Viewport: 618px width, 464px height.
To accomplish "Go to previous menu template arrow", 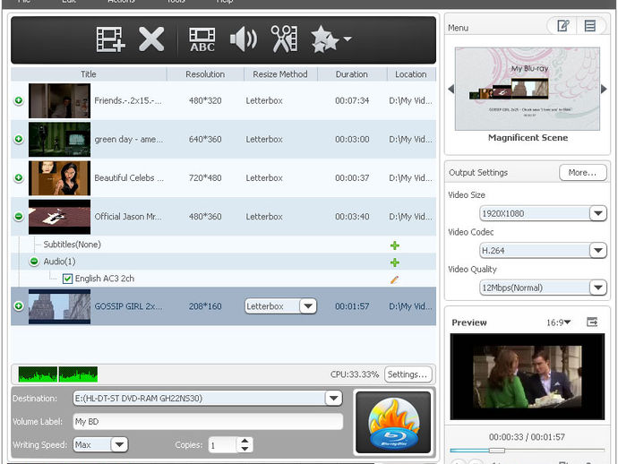I will tap(451, 89).
